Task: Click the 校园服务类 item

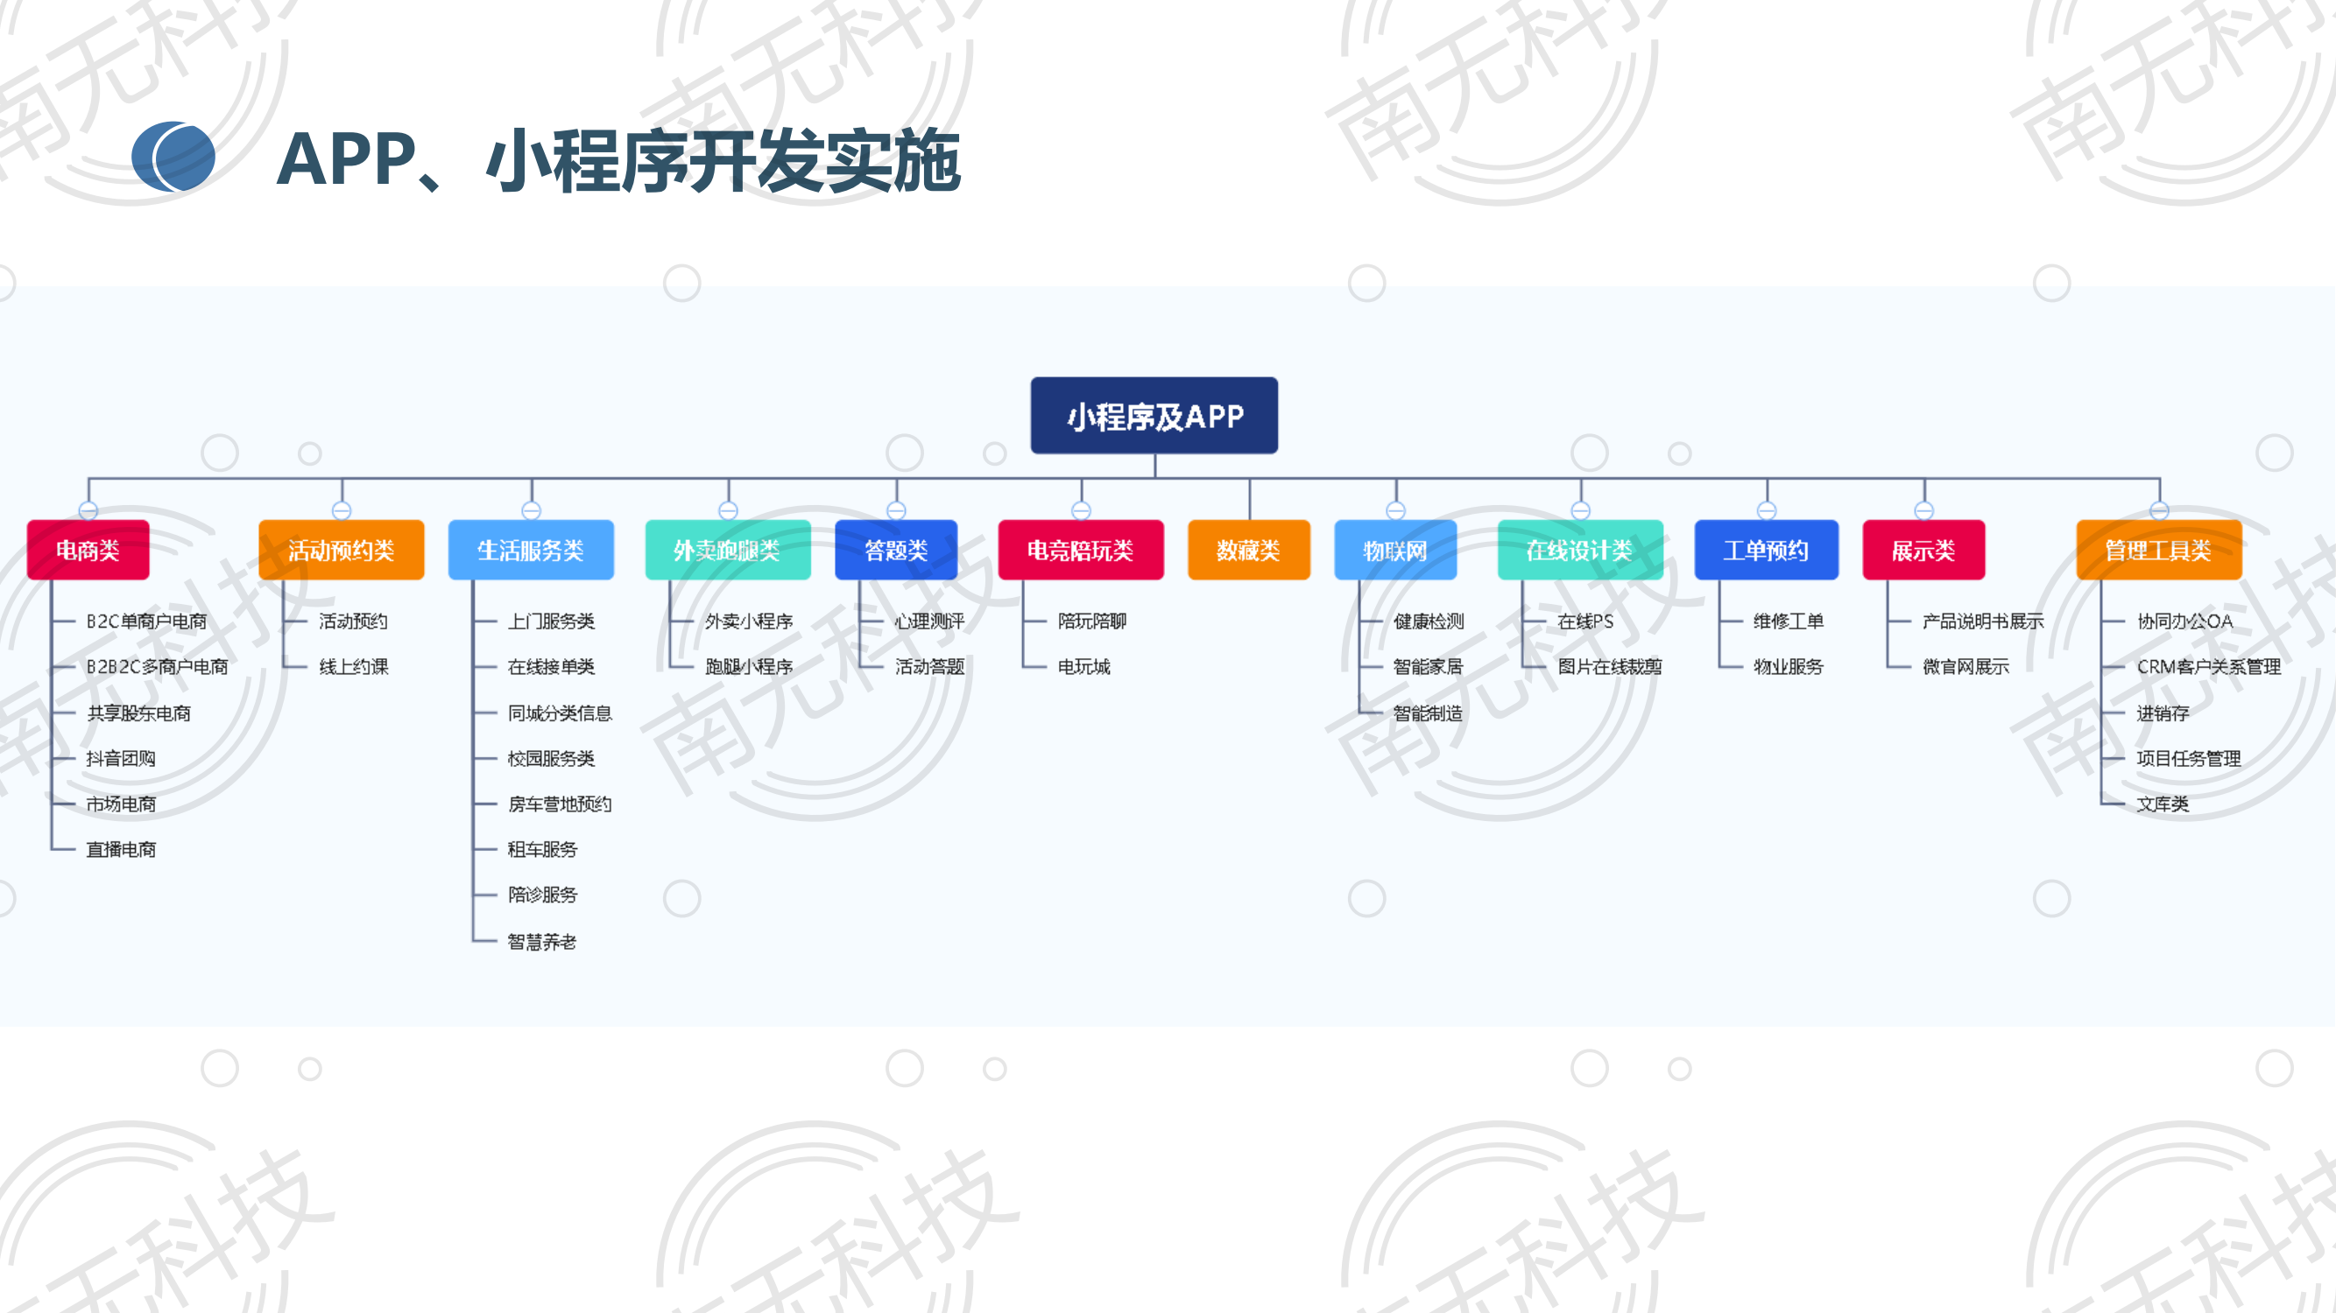Action: [x=551, y=758]
